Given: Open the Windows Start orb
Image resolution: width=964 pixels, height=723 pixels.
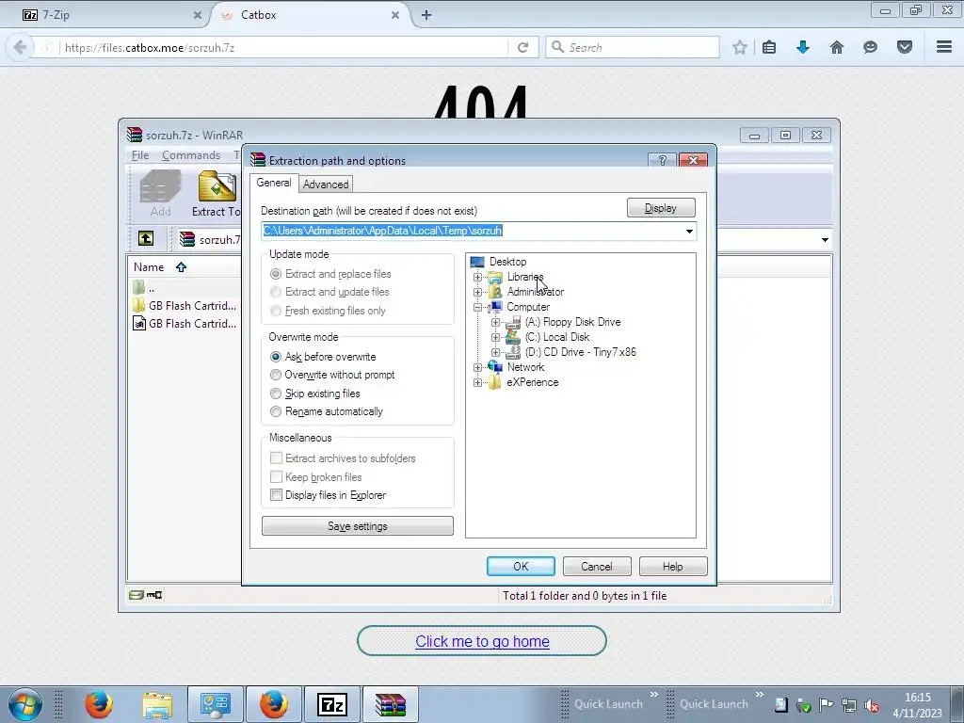Looking at the screenshot, I should pos(24,704).
